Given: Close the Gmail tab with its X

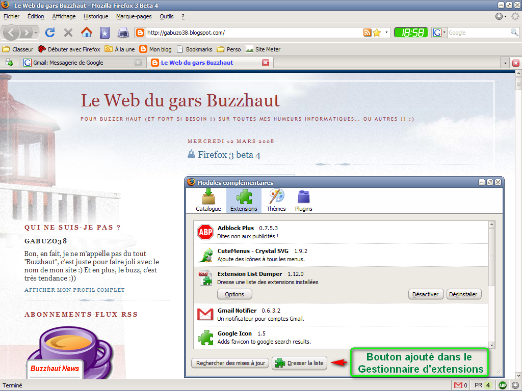Looking at the screenshot, I should click(x=138, y=63).
